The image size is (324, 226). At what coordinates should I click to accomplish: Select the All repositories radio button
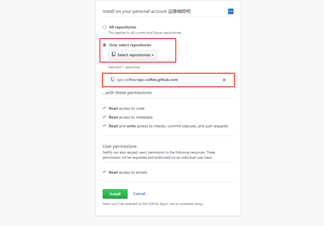click(104, 27)
